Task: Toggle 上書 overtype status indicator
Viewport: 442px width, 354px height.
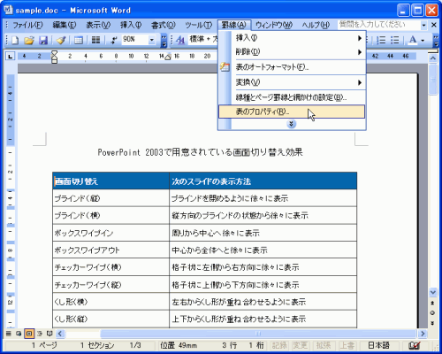Action: pos(347,345)
